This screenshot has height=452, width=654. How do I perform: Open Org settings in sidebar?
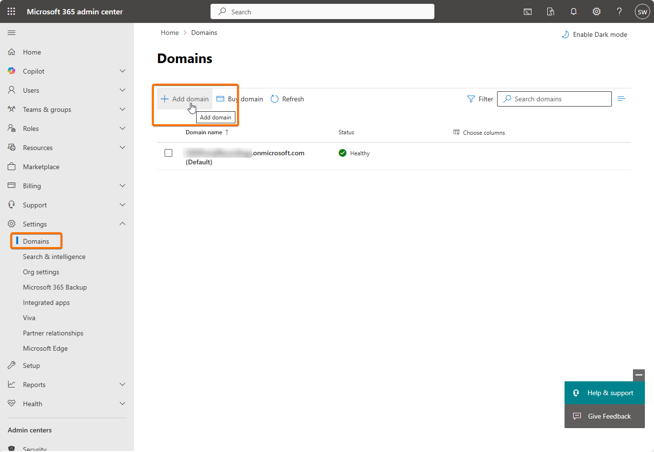(41, 272)
